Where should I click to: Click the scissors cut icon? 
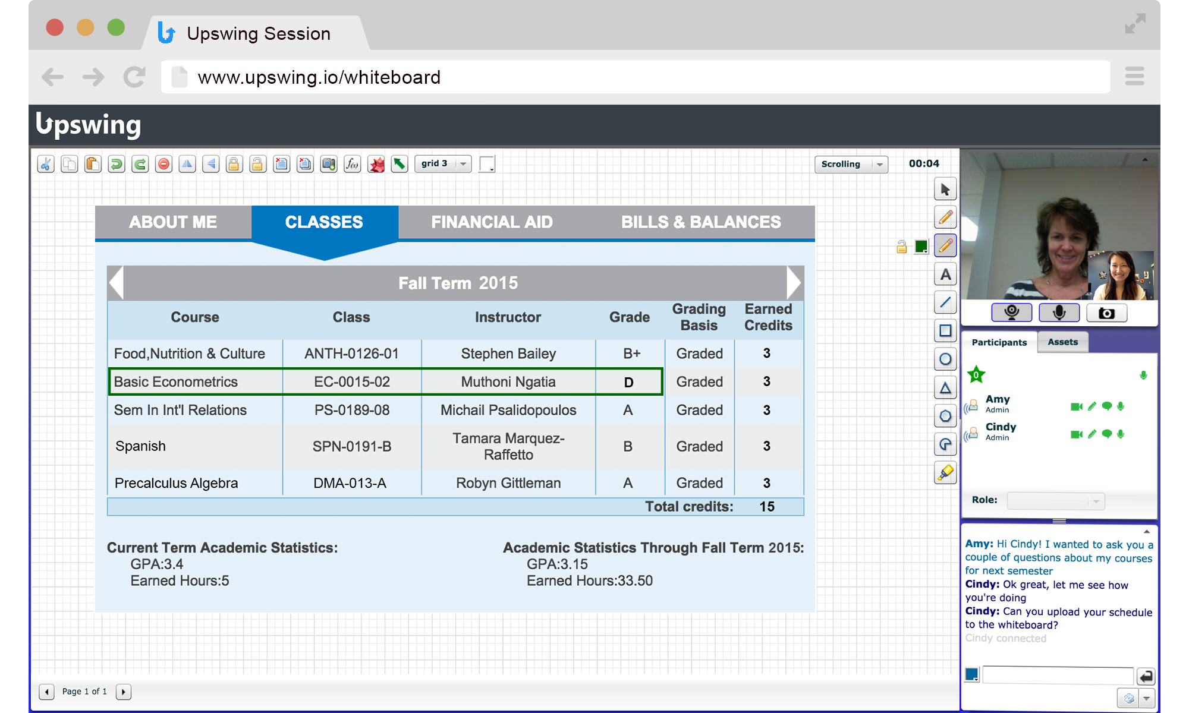click(x=46, y=164)
